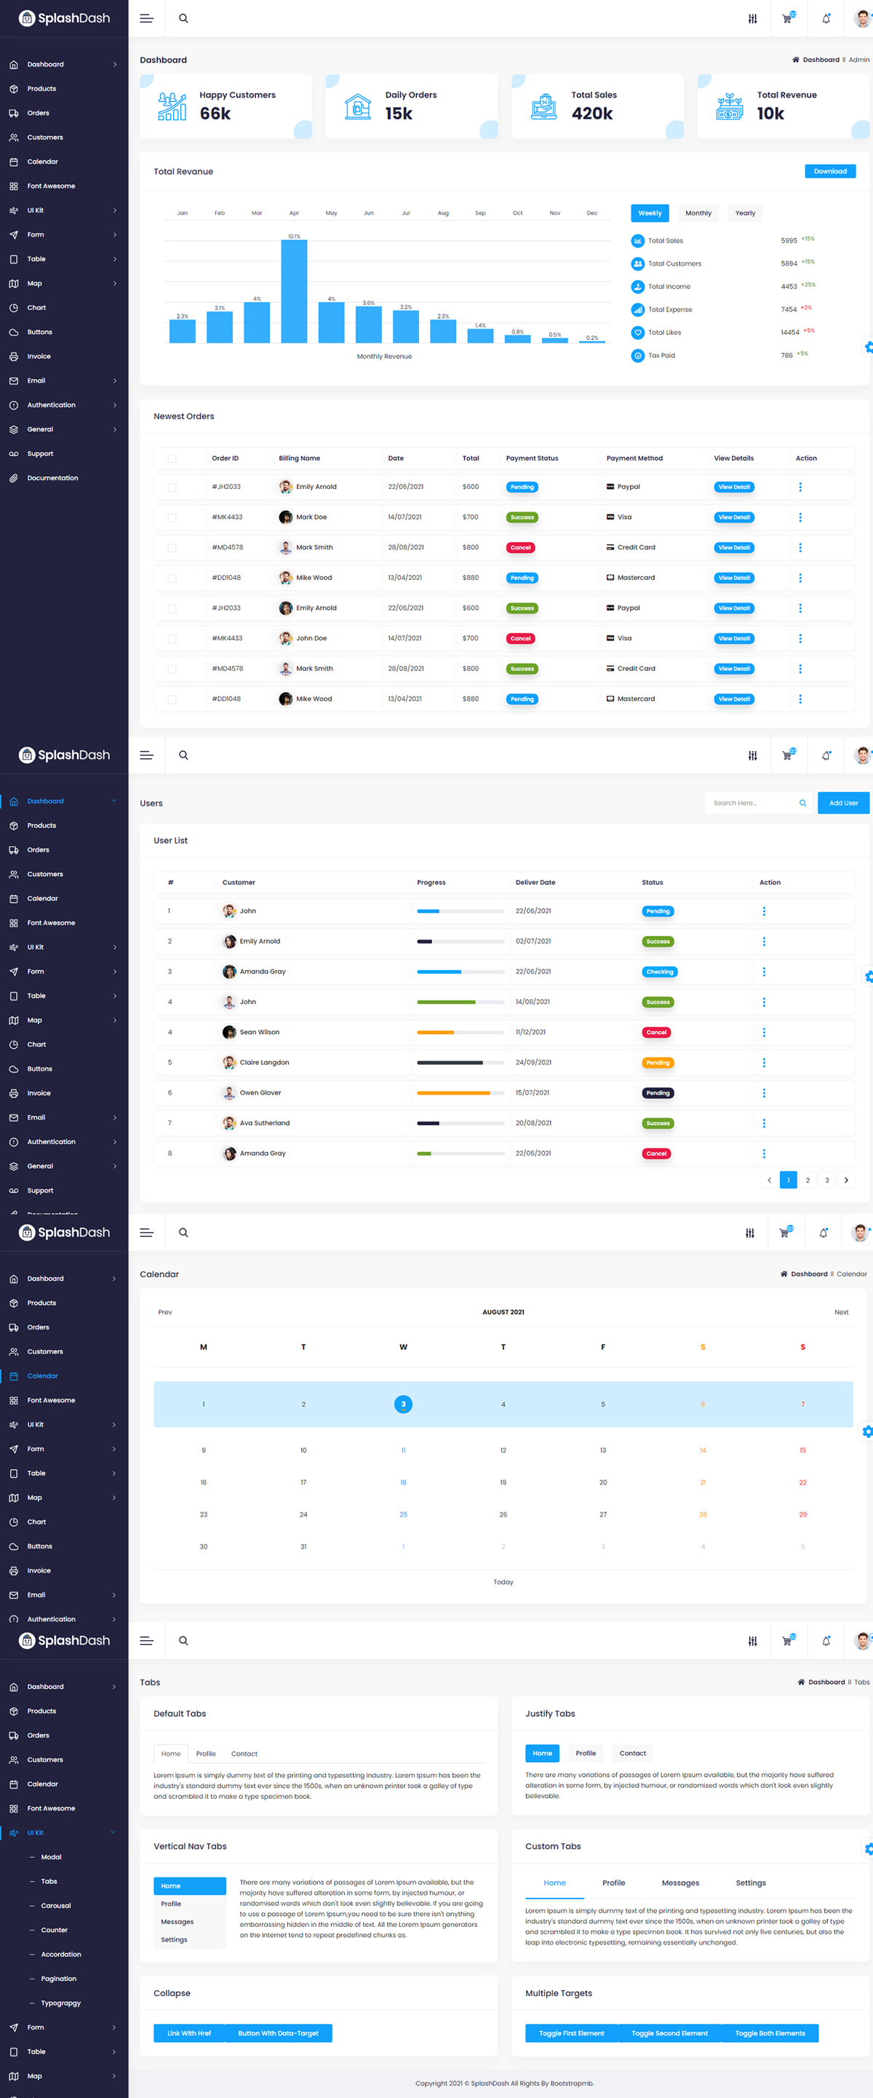Click Today link under the calendar
The width and height of the screenshot is (873, 2098).
pyautogui.click(x=503, y=1583)
